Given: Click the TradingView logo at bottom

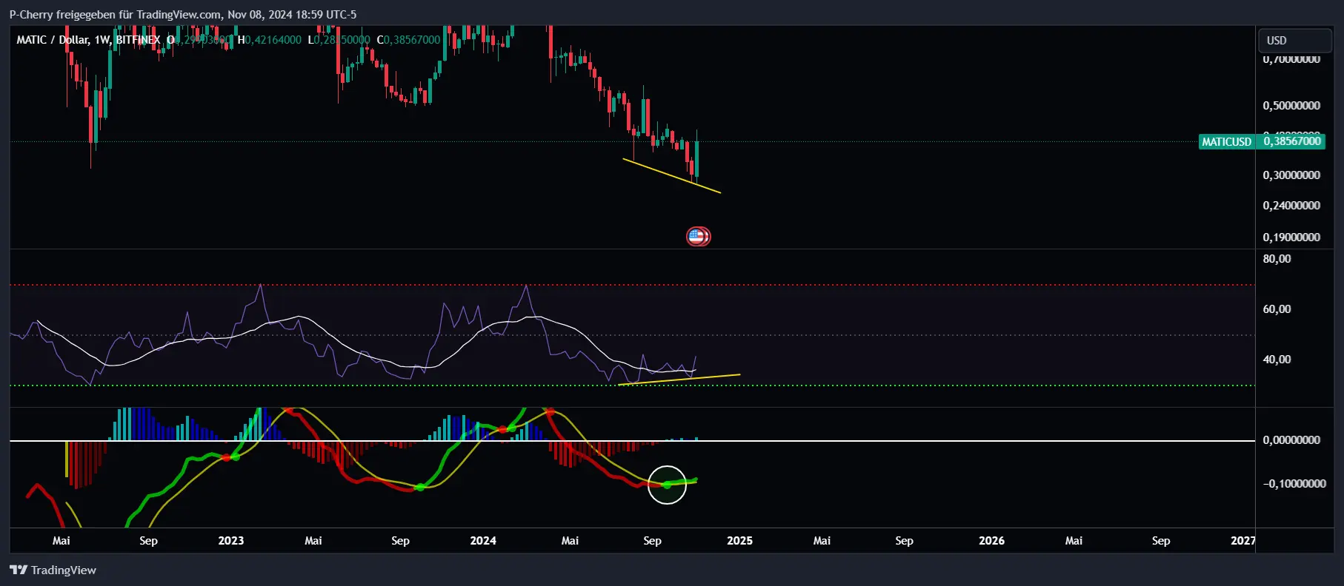Looking at the screenshot, I should click(53, 570).
